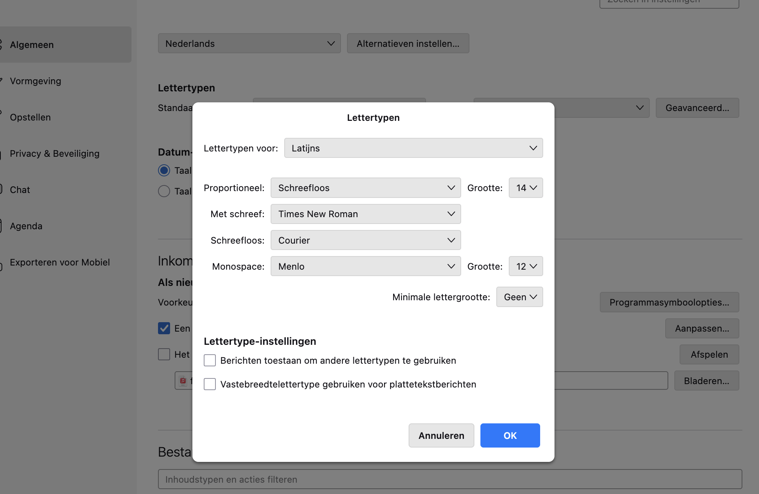Open the Proportioneel Schreefloos dropdown

(x=366, y=188)
